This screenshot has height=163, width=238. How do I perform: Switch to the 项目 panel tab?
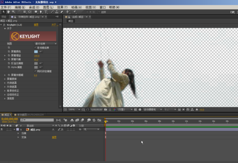(x=4, y=17)
